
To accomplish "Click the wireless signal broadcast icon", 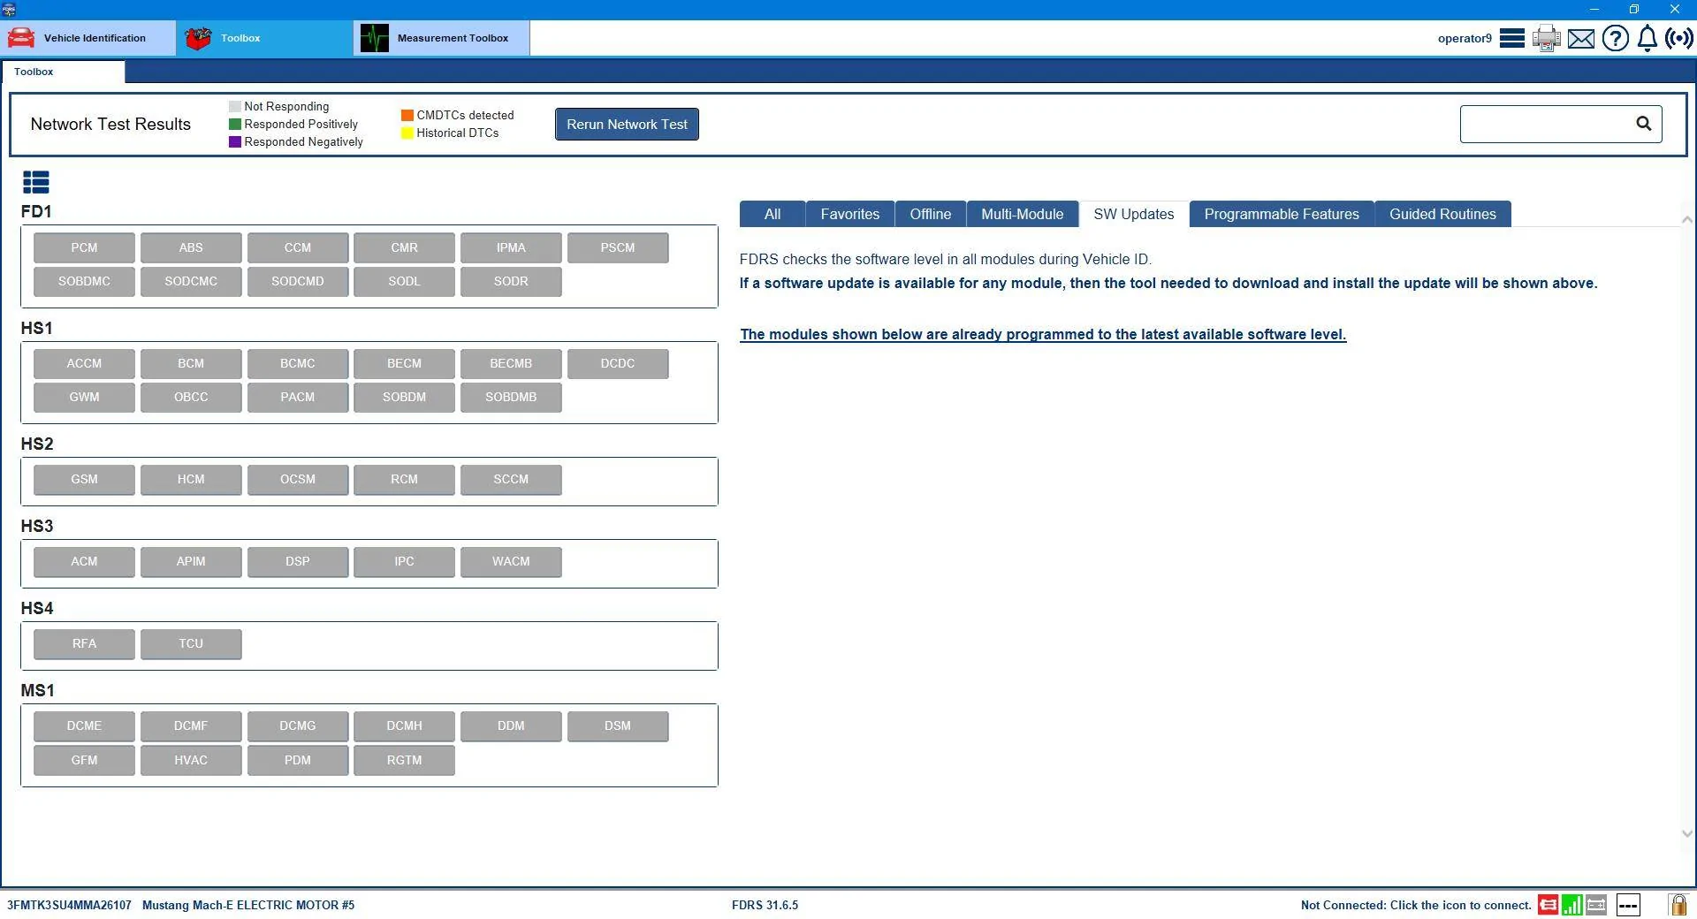I will tap(1679, 38).
